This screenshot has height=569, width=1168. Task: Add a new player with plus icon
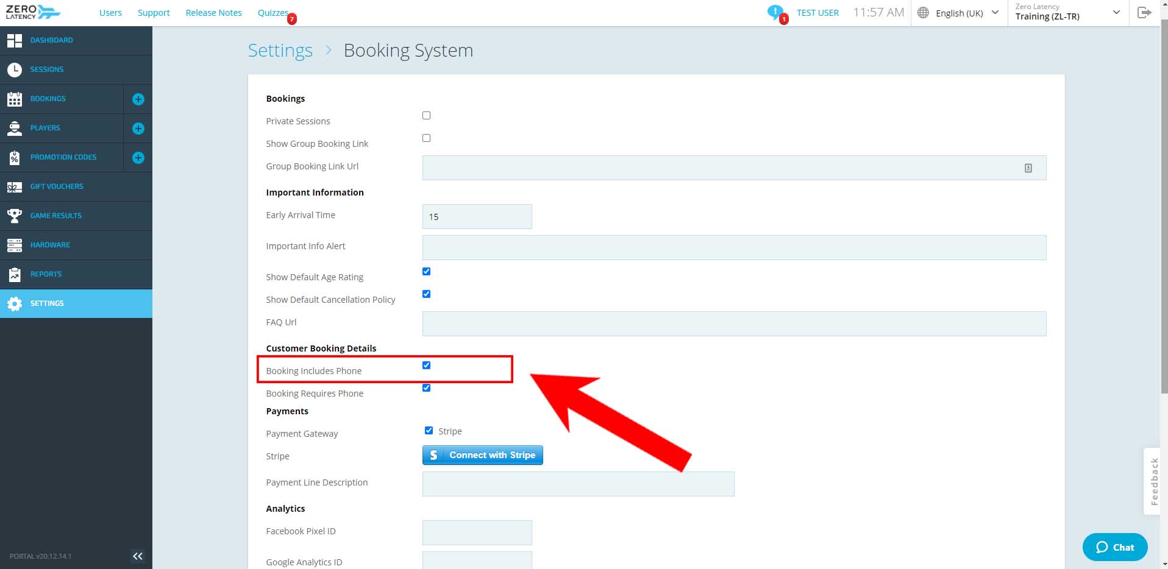[138, 128]
